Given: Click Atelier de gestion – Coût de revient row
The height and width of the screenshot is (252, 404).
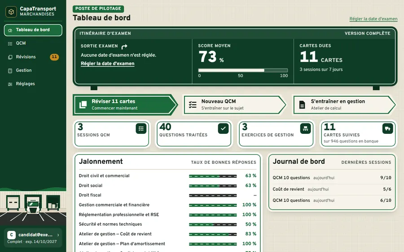Looking at the screenshot, I should point(167,234).
